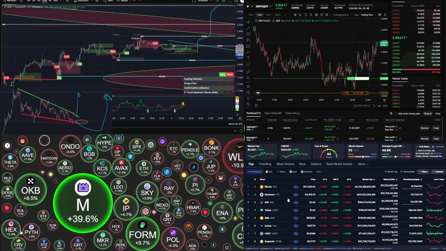Click the Ethereum coin logo in table

point(262,195)
